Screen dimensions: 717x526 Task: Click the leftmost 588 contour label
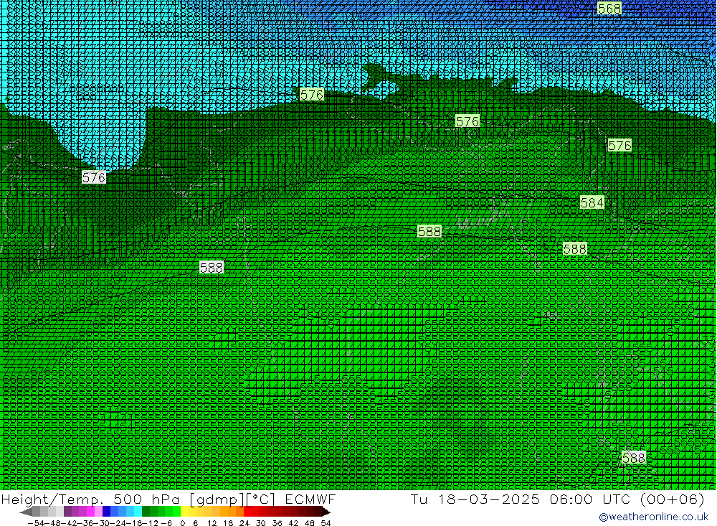(x=212, y=268)
